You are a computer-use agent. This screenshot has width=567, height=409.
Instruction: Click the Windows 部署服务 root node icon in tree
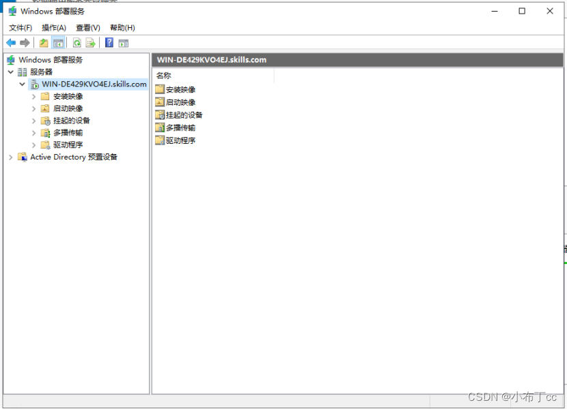pyautogui.click(x=11, y=60)
